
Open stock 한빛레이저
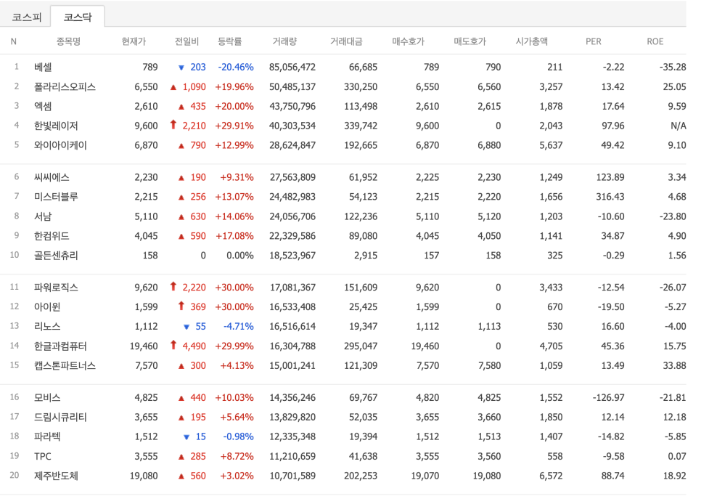[56, 126]
